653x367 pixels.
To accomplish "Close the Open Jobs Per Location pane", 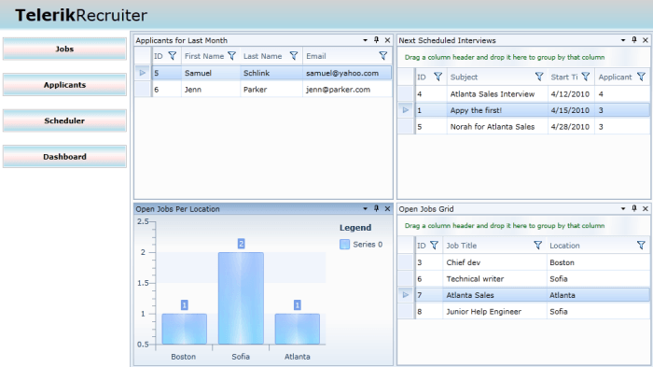I will pyautogui.click(x=387, y=208).
